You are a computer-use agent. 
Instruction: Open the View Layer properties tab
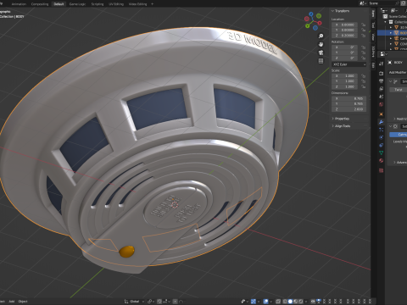click(381, 89)
